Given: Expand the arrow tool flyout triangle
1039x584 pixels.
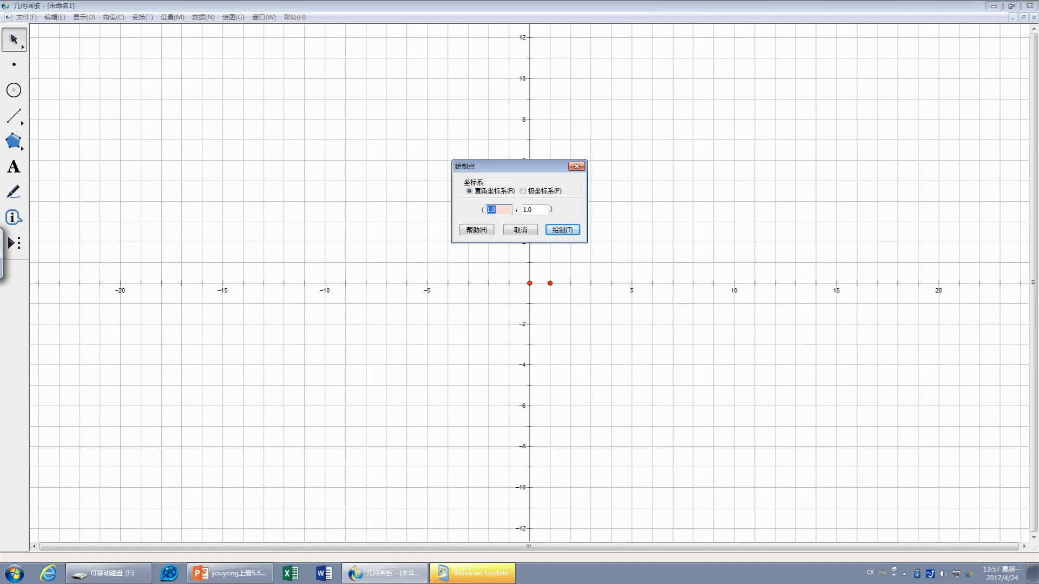Looking at the screenshot, I should tap(23, 48).
